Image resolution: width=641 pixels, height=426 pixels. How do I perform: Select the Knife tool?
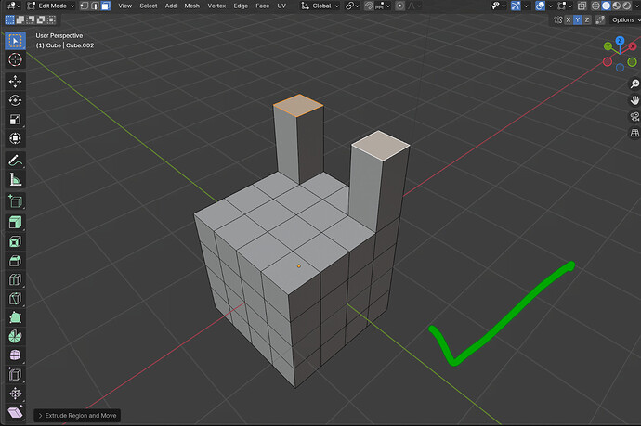point(15,299)
